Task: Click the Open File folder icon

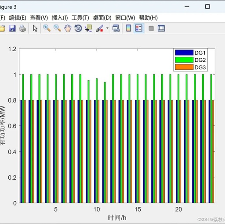Action: pos(3,28)
